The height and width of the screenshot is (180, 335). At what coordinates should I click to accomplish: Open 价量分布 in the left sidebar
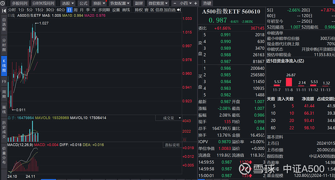[x=4, y=155]
